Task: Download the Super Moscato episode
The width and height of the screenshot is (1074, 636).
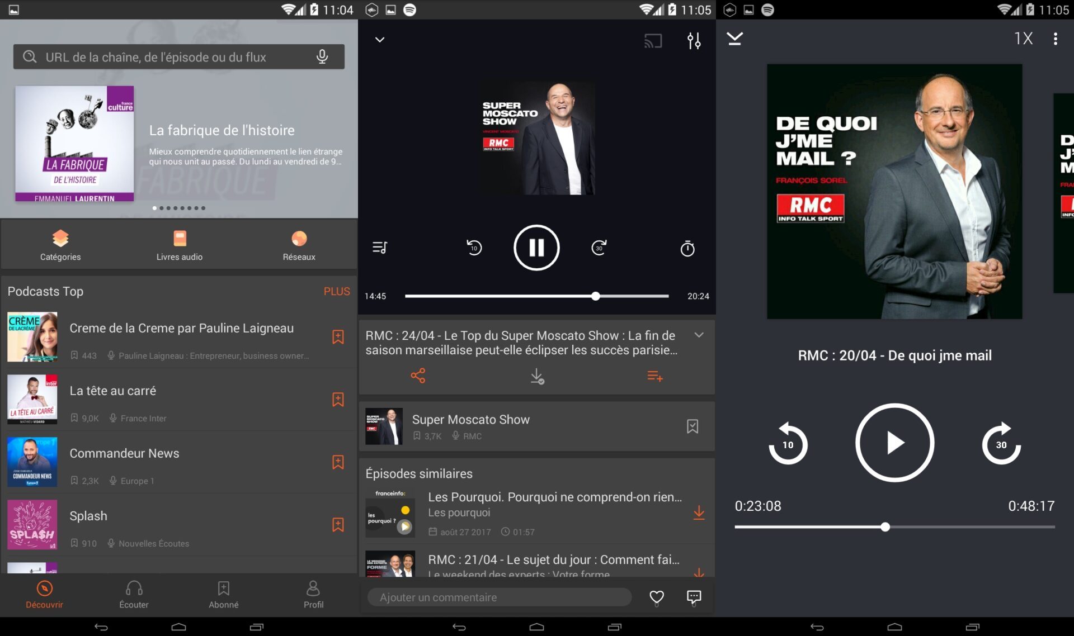Action: click(537, 376)
